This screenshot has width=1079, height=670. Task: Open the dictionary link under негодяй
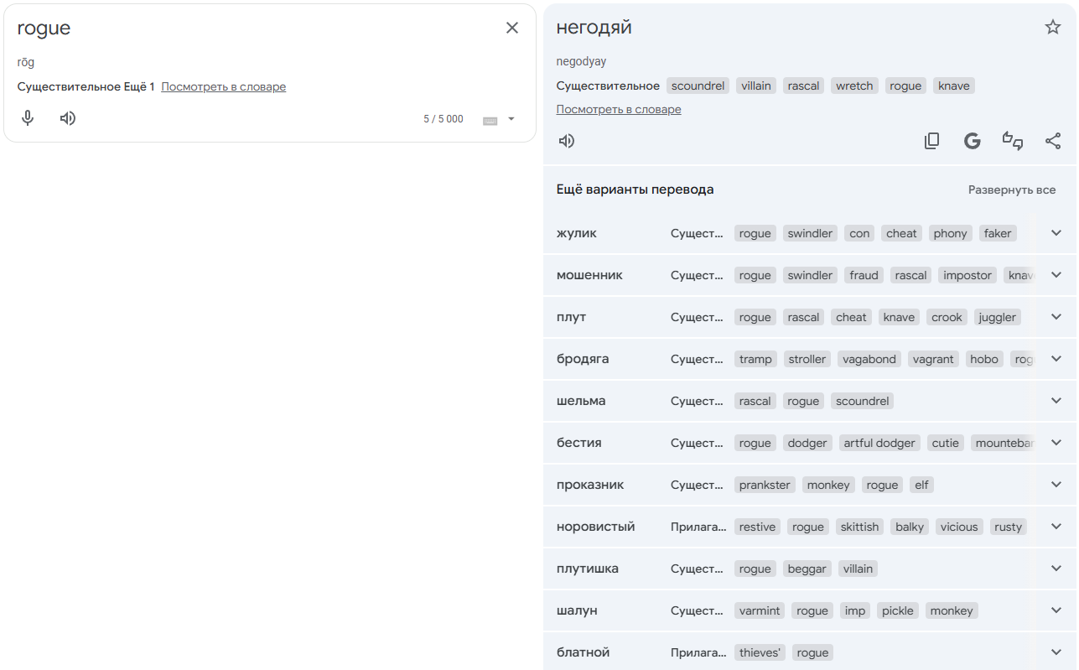tap(619, 109)
